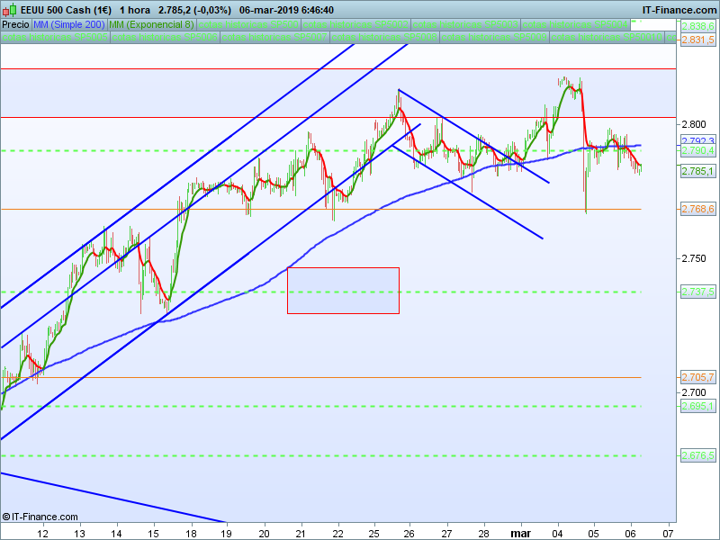The width and height of the screenshot is (720, 540).
Task: Click date 25 on the time axis
Action: tap(374, 534)
